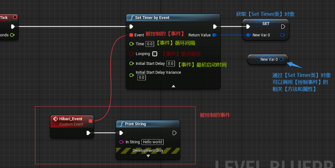Select Set Timer by Event node title
335x168 pixels.
[152, 17]
